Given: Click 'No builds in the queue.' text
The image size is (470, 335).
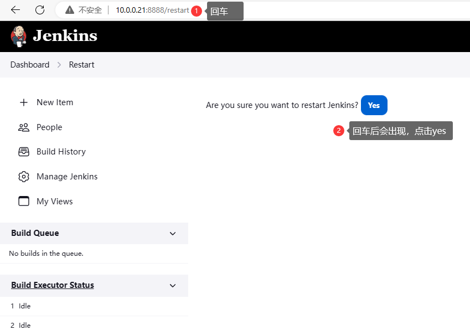Looking at the screenshot, I should 46,254.
